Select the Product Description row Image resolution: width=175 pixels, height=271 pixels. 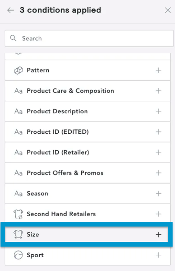(x=87, y=111)
